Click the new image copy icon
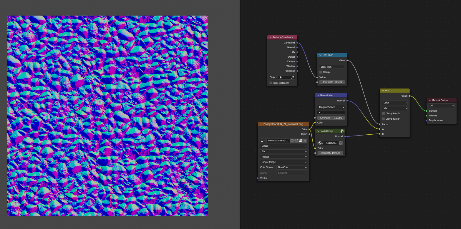Viewport: 461px width, 229px height. pos(296,141)
